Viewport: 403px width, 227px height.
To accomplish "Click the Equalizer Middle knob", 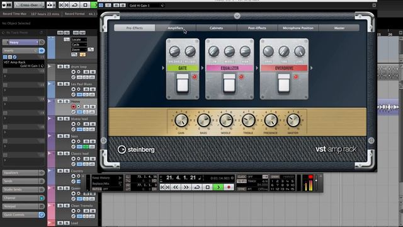I will coord(229,52).
